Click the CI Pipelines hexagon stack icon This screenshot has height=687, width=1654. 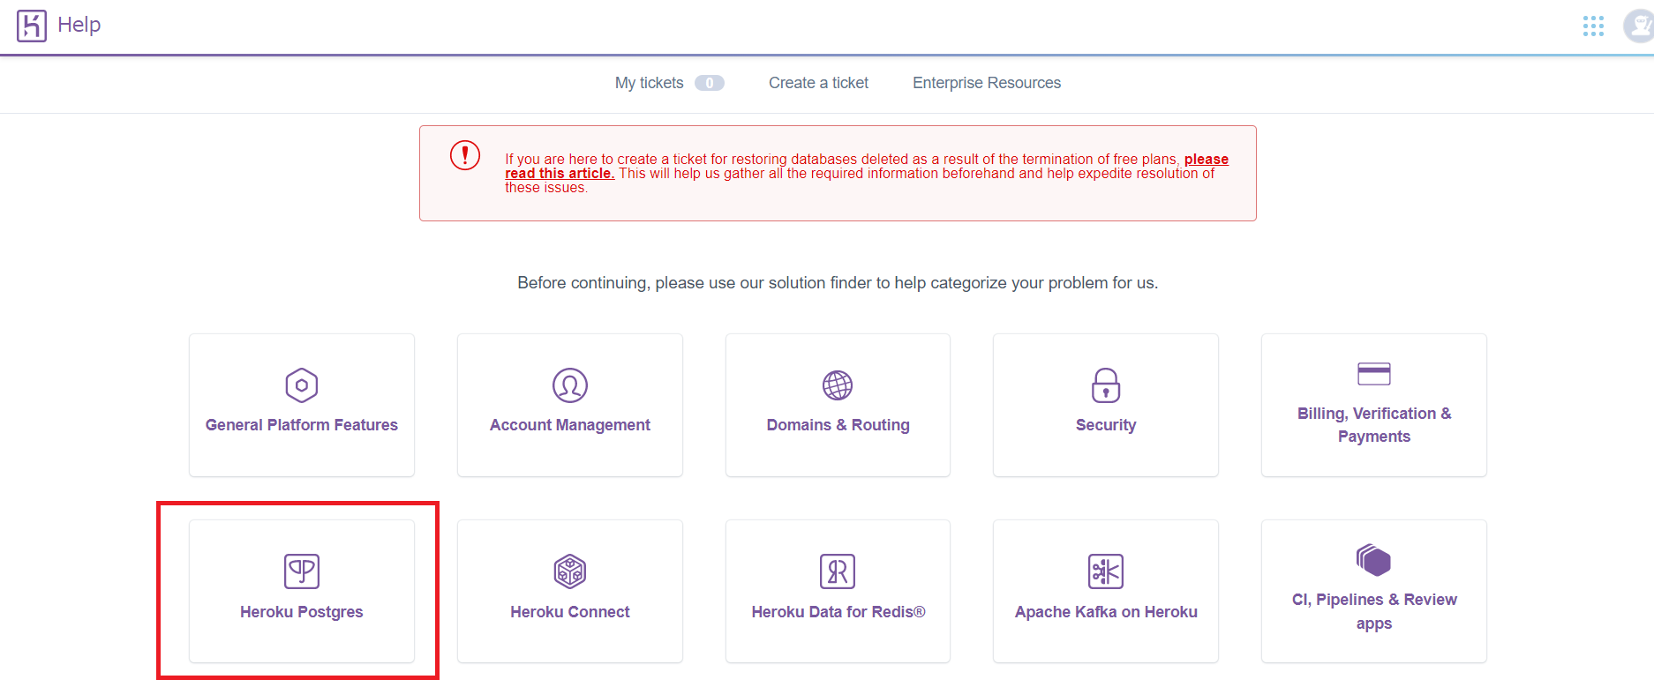click(x=1374, y=560)
